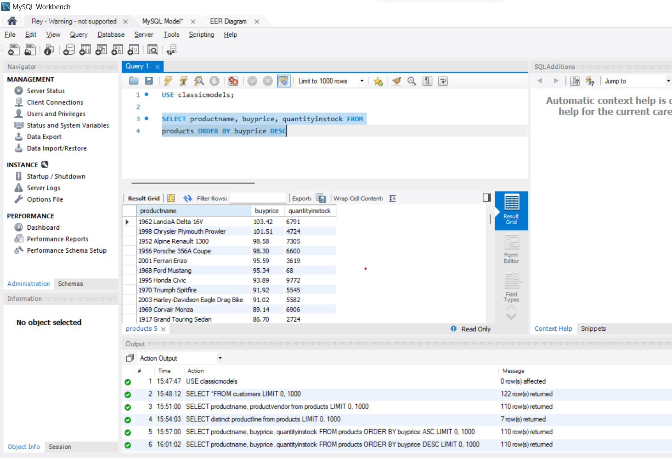Execute the statement under the cursor icon
The height and width of the screenshot is (458, 672).
pos(183,81)
